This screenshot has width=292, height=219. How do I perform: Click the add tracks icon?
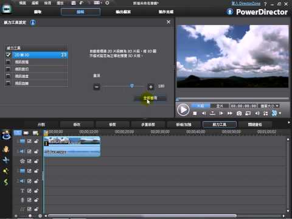35,133
